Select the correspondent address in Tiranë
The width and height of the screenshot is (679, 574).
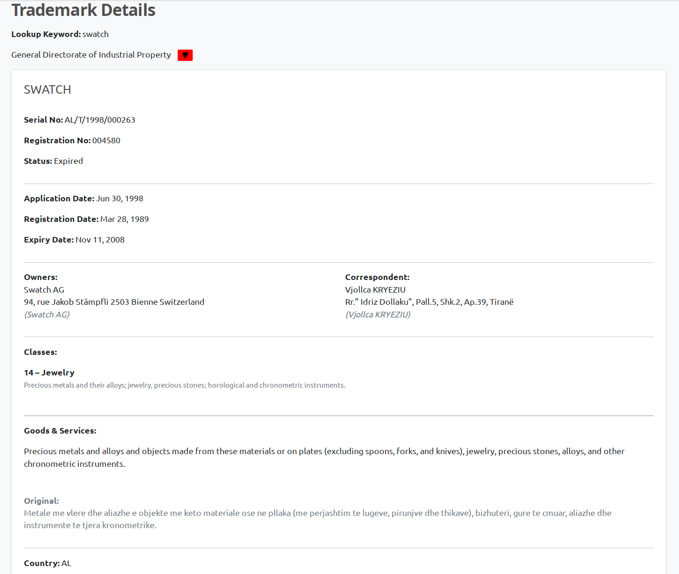point(429,302)
